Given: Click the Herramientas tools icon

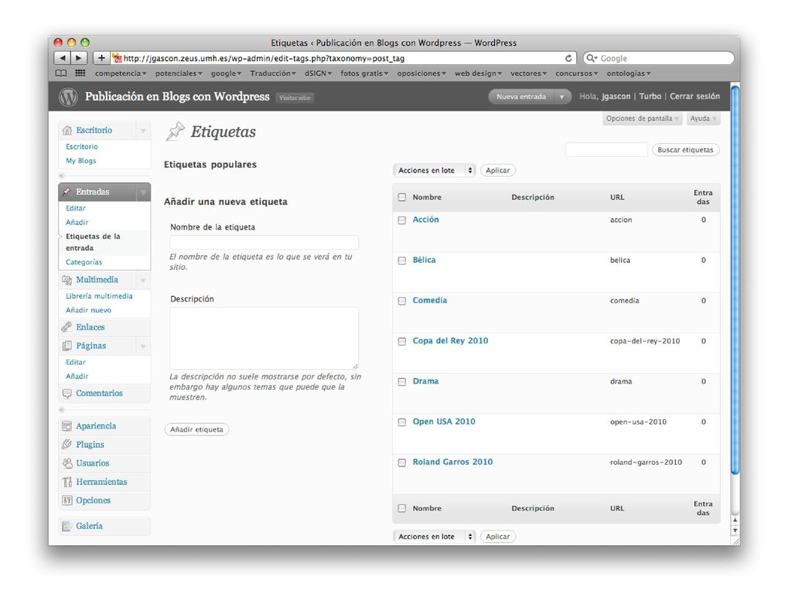Looking at the screenshot, I should tap(67, 482).
